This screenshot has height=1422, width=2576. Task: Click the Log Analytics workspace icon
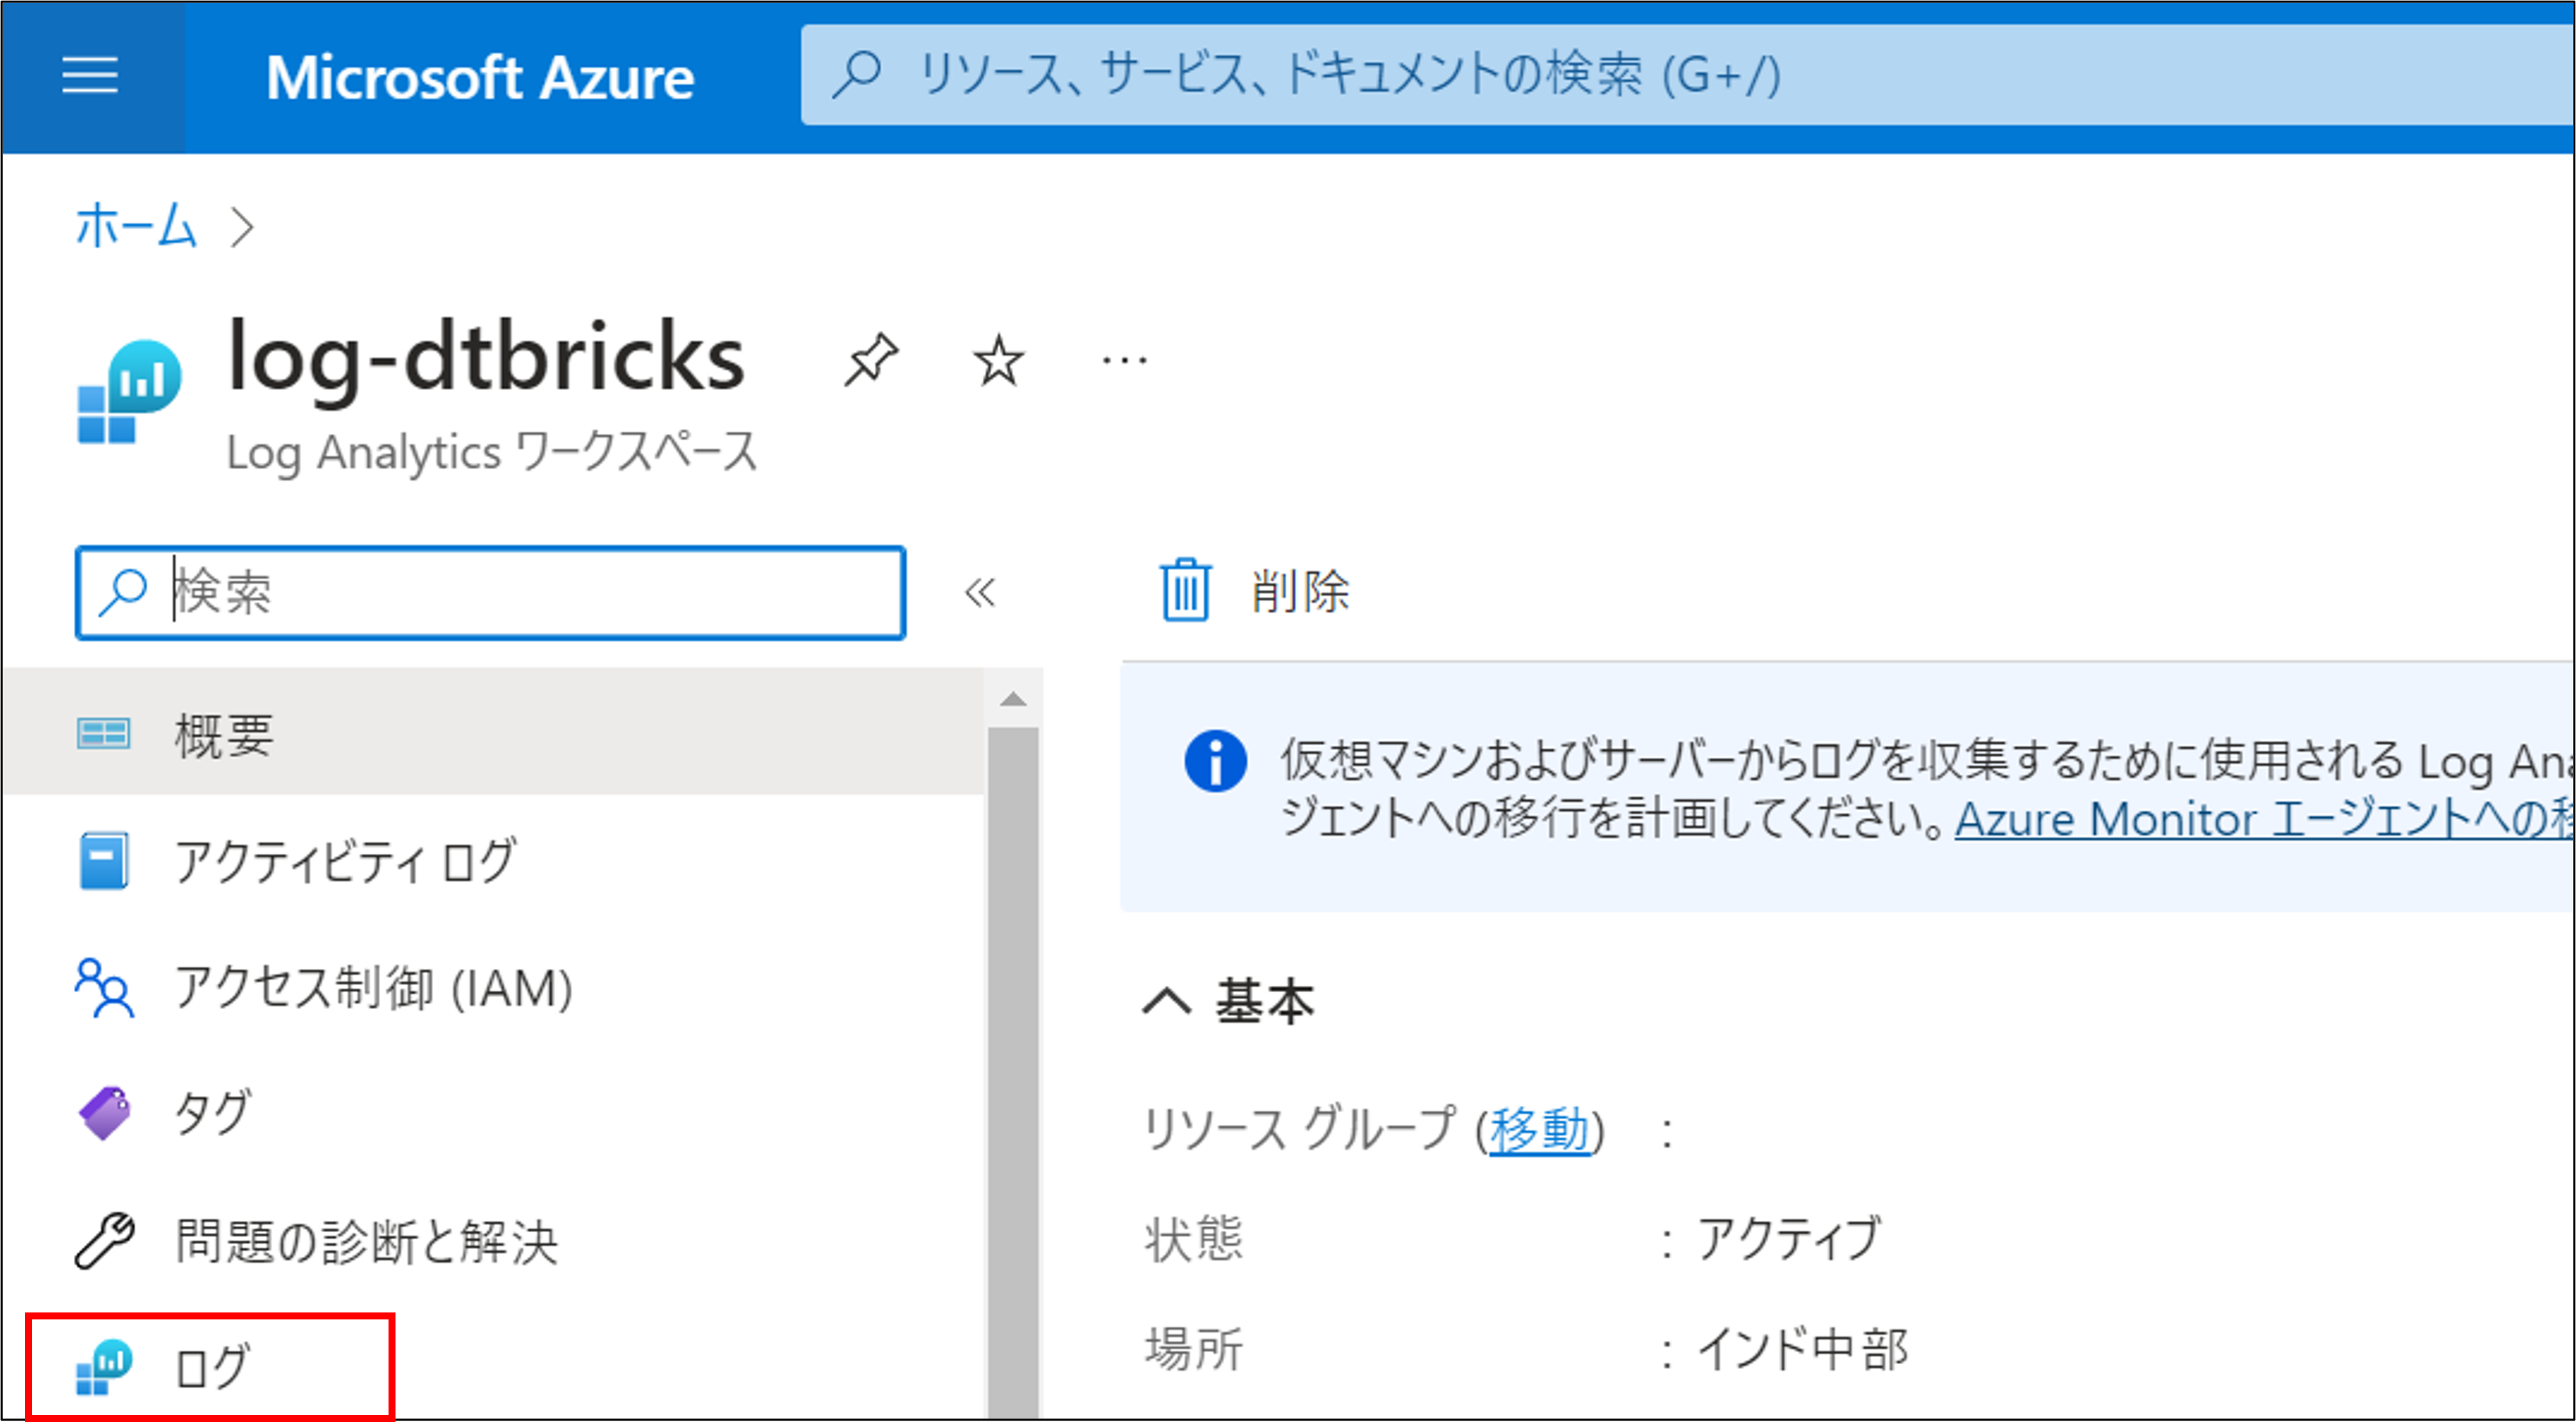click(130, 391)
